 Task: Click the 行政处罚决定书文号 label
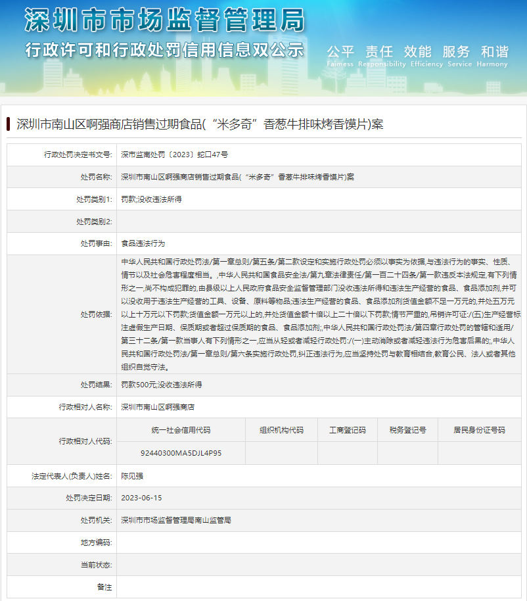tap(78, 155)
